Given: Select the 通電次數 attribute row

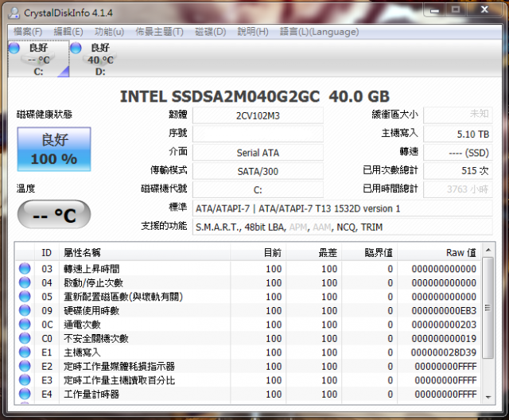Looking at the screenshot, I should pos(248,325).
